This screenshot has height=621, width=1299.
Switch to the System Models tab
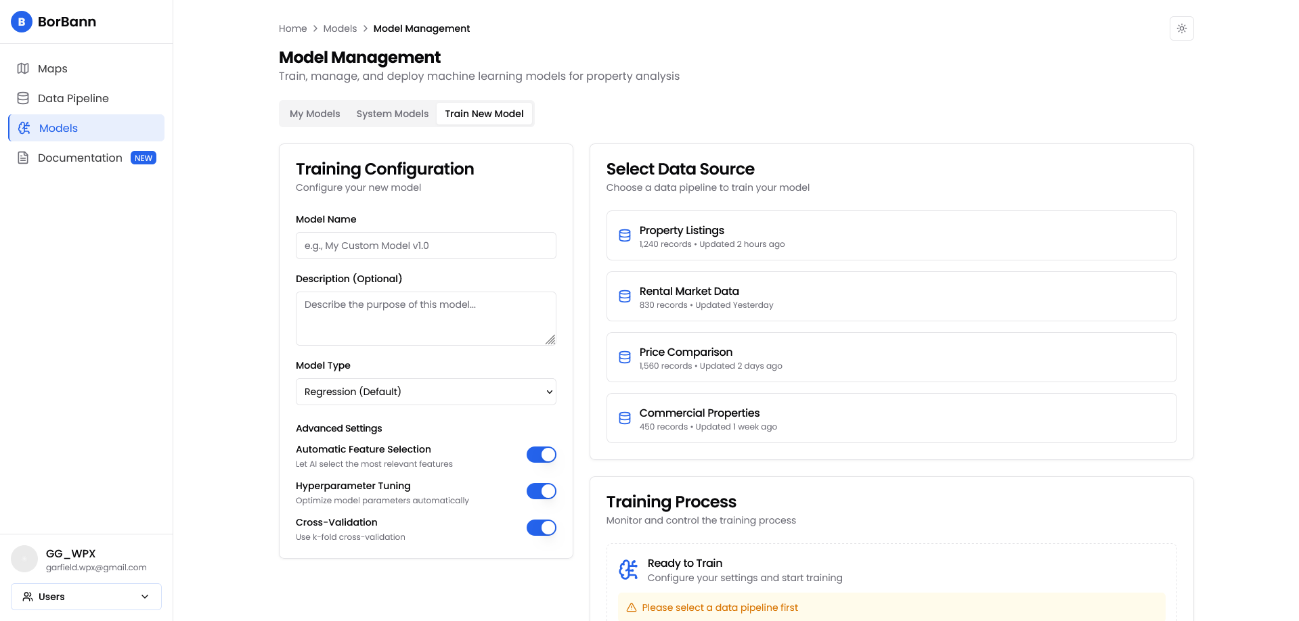pos(392,114)
